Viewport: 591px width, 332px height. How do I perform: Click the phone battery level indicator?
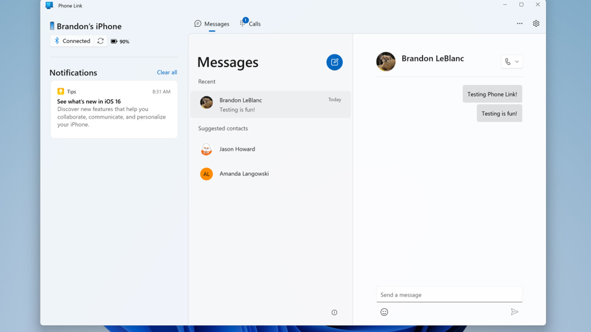click(120, 41)
